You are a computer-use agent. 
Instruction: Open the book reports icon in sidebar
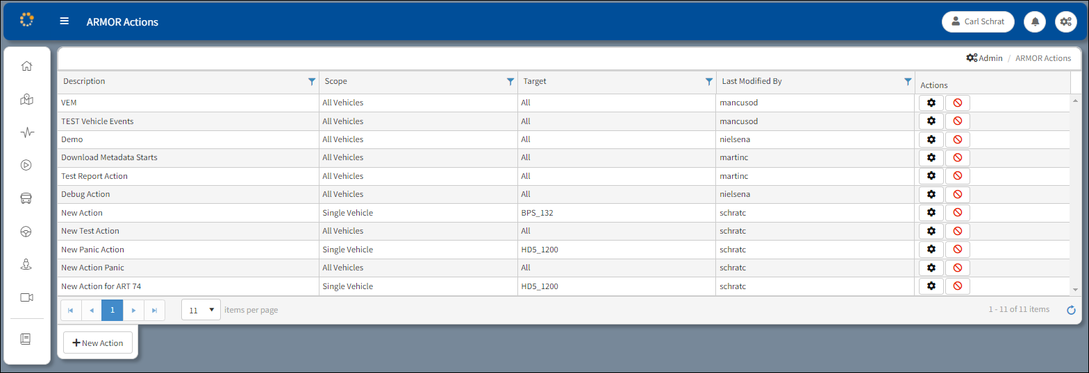26,339
